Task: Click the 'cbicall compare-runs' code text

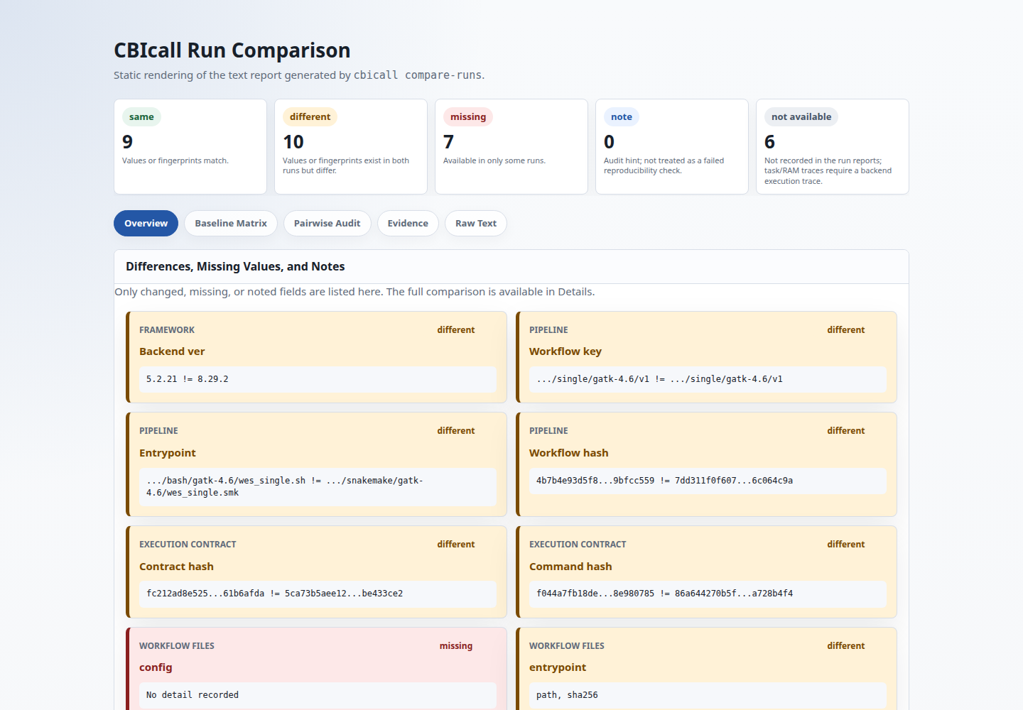Action: click(x=418, y=75)
